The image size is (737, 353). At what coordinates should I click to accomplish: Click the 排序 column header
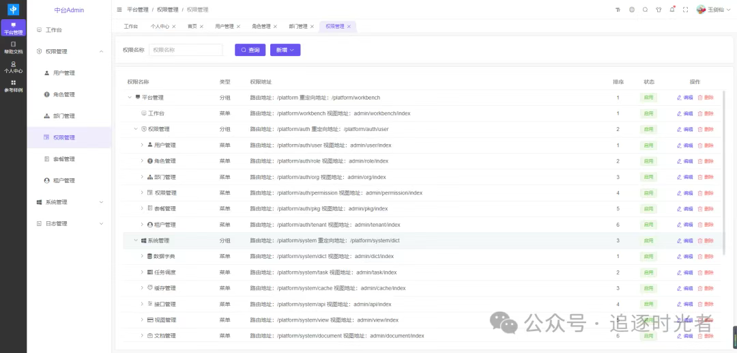(618, 82)
